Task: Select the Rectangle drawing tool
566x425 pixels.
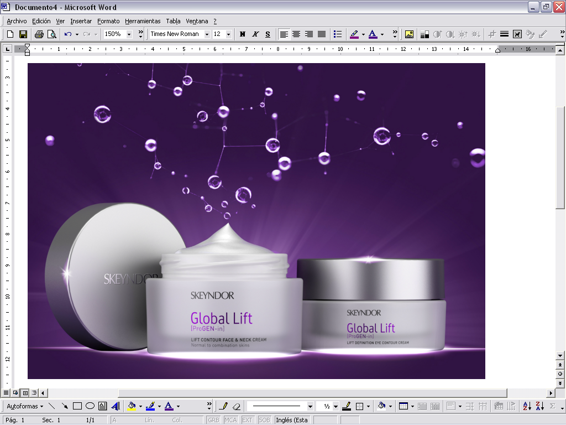Action: (x=77, y=406)
